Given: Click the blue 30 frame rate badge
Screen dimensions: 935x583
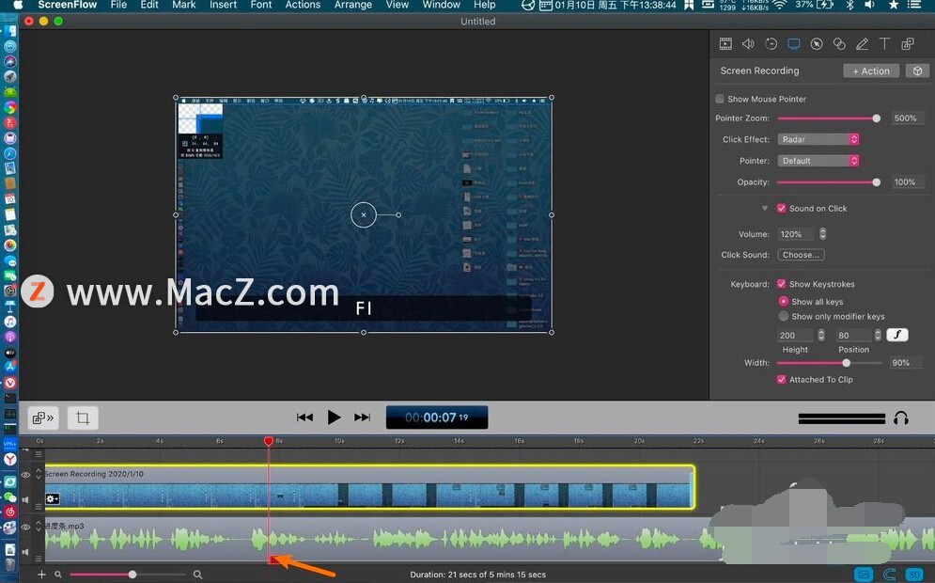Looking at the screenshot, I should (914, 574).
